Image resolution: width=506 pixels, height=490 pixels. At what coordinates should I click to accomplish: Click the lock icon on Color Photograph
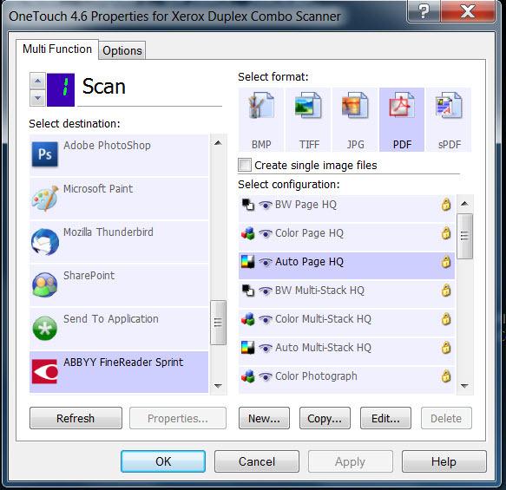click(x=446, y=376)
